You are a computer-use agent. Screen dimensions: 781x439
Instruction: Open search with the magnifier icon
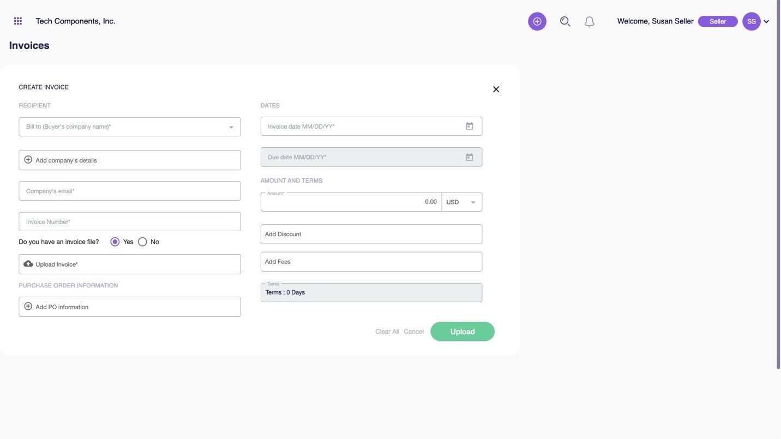[x=565, y=21]
